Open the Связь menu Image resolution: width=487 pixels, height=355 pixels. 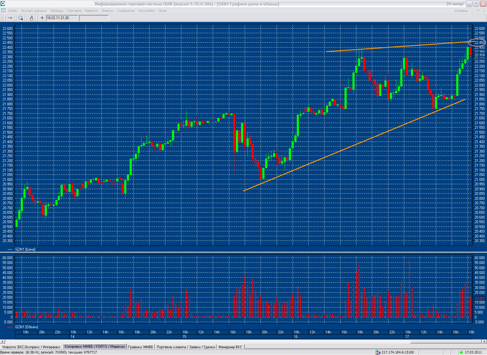pyautogui.click(x=12, y=11)
